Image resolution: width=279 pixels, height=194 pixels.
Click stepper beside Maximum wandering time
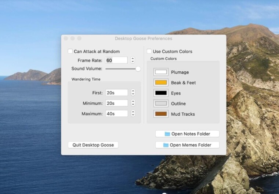coord(133,114)
